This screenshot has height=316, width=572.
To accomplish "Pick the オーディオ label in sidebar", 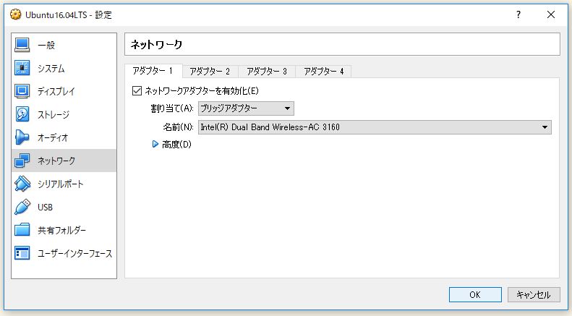I will coord(53,137).
